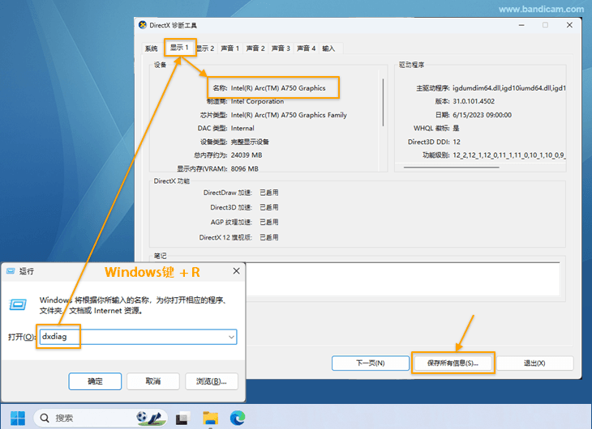Screen dimensions: 592x429
Task: Click the 笔记 notes text area
Action: point(402,279)
